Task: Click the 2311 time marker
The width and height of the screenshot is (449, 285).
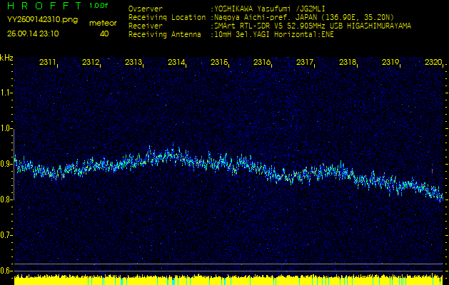Action: click(x=49, y=63)
